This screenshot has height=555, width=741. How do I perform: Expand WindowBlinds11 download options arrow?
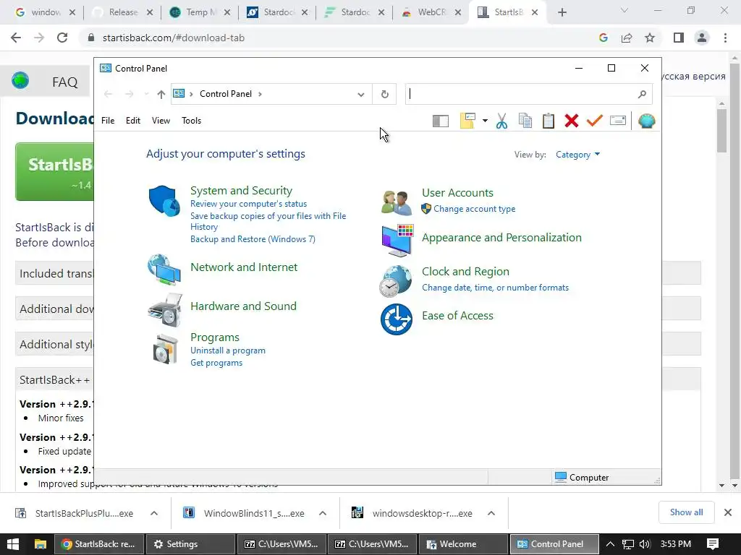tap(322, 514)
